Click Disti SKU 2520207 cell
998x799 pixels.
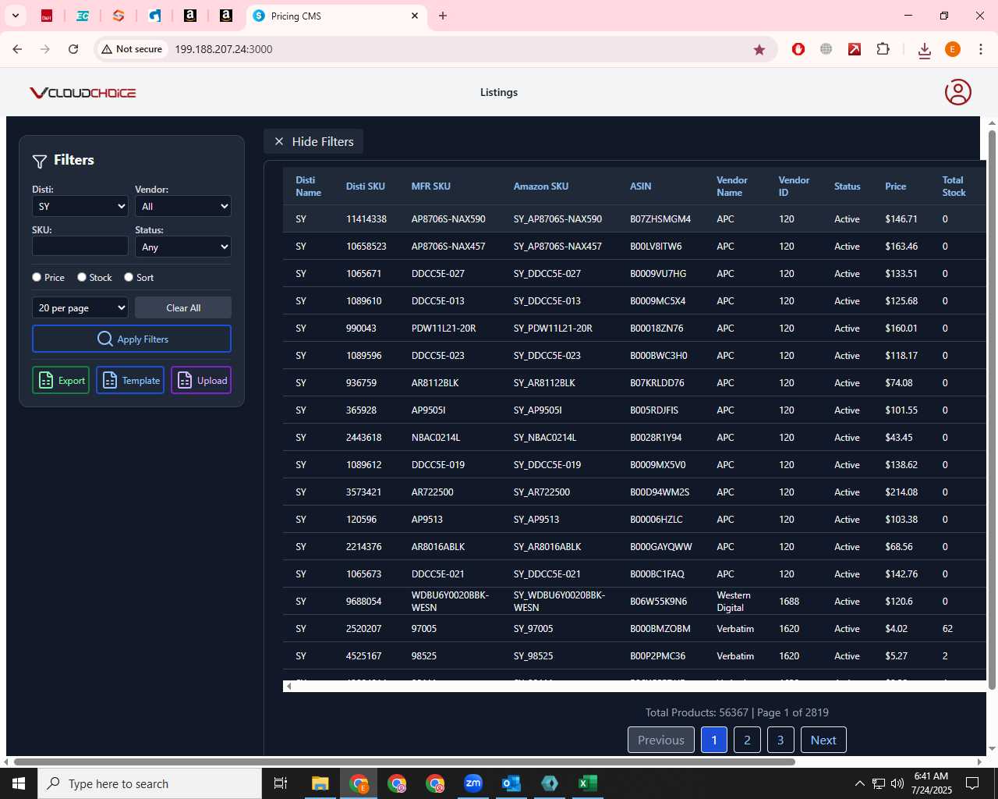[x=364, y=629]
